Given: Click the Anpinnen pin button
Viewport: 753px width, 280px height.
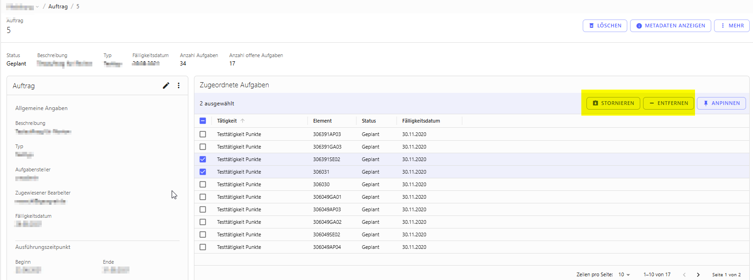Looking at the screenshot, I should (721, 103).
